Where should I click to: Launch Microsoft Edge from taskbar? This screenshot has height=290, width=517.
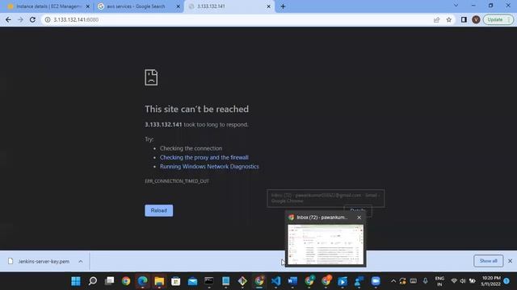142,281
